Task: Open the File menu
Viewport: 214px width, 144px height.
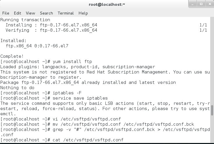Action: (6, 13)
